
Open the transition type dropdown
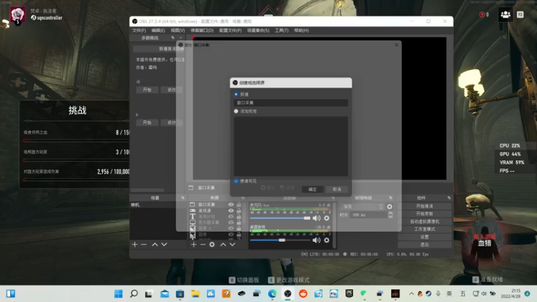(x=362, y=207)
